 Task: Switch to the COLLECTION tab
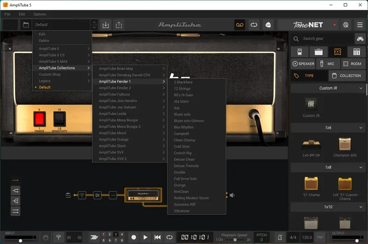pyautogui.click(x=347, y=76)
